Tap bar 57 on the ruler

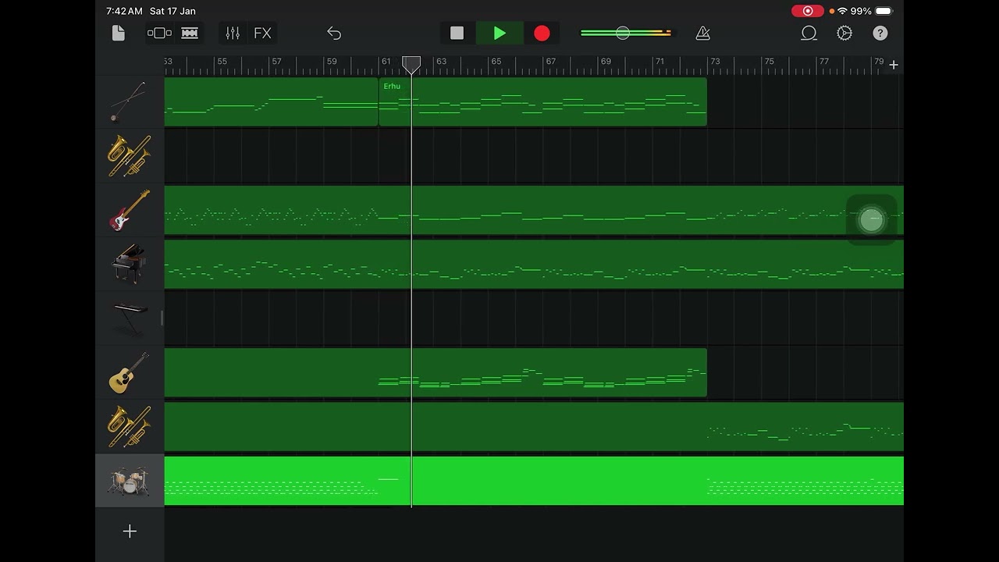click(x=276, y=62)
